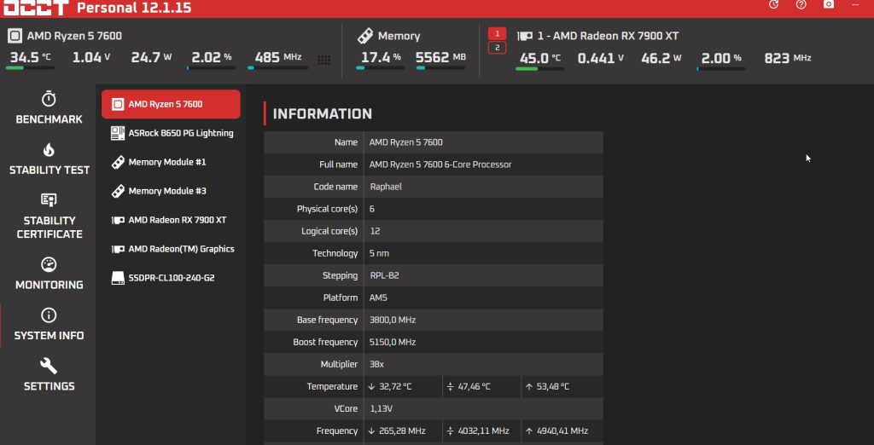Screen dimensions: 874x445
Task: Click the OCCT logo
Action: [36, 7]
